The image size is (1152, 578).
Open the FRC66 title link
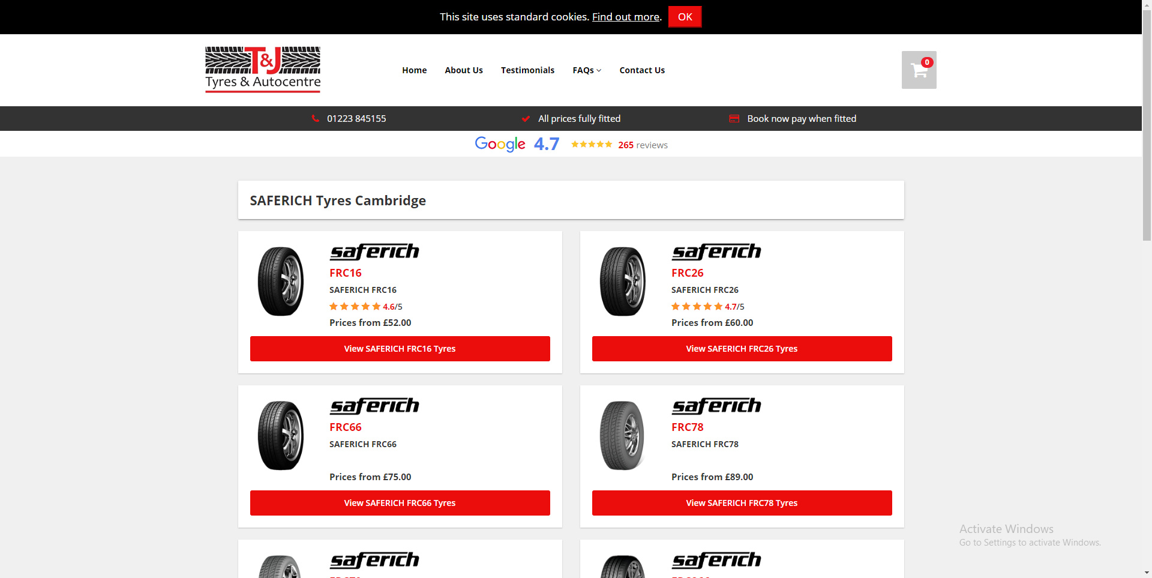pos(346,427)
